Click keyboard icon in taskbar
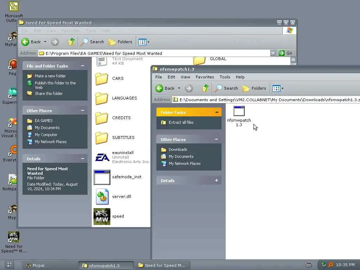This screenshot has height=270, width=360. point(309,265)
